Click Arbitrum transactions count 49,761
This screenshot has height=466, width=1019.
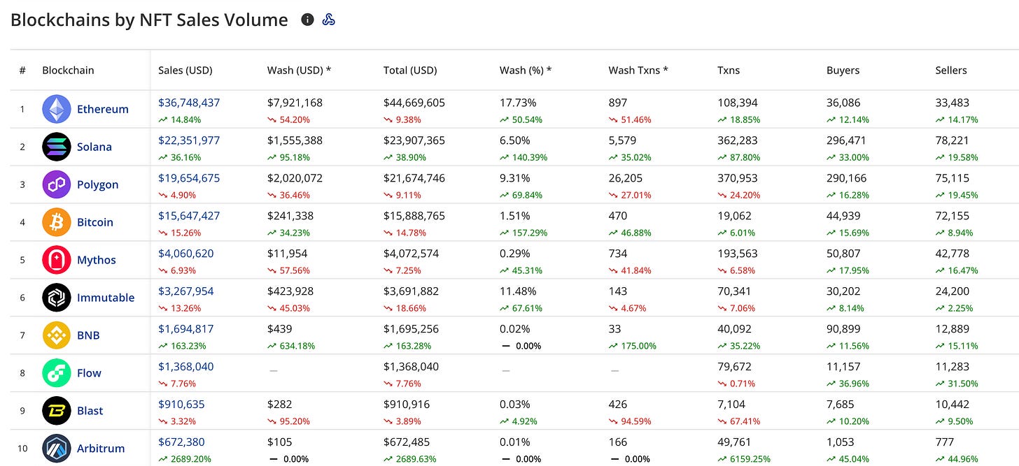pyautogui.click(x=734, y=442)
